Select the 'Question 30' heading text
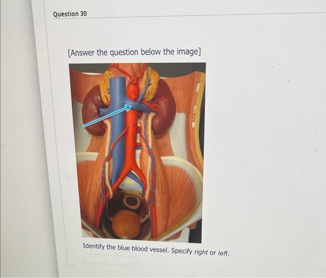This screenshot has height=278, width=326. (70, 14)
